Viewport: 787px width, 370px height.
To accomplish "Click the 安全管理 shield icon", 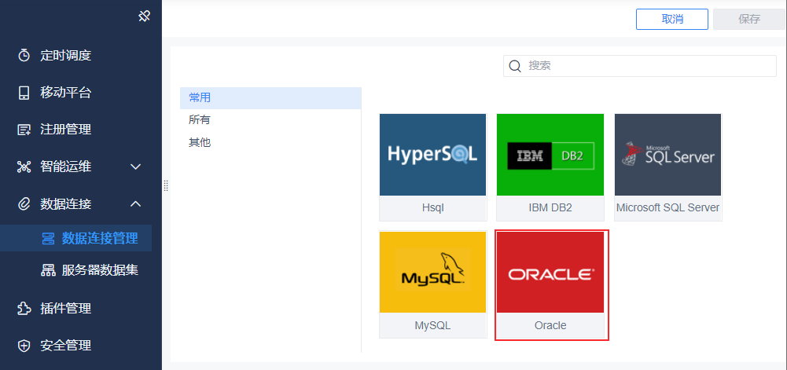I will 24,346.
